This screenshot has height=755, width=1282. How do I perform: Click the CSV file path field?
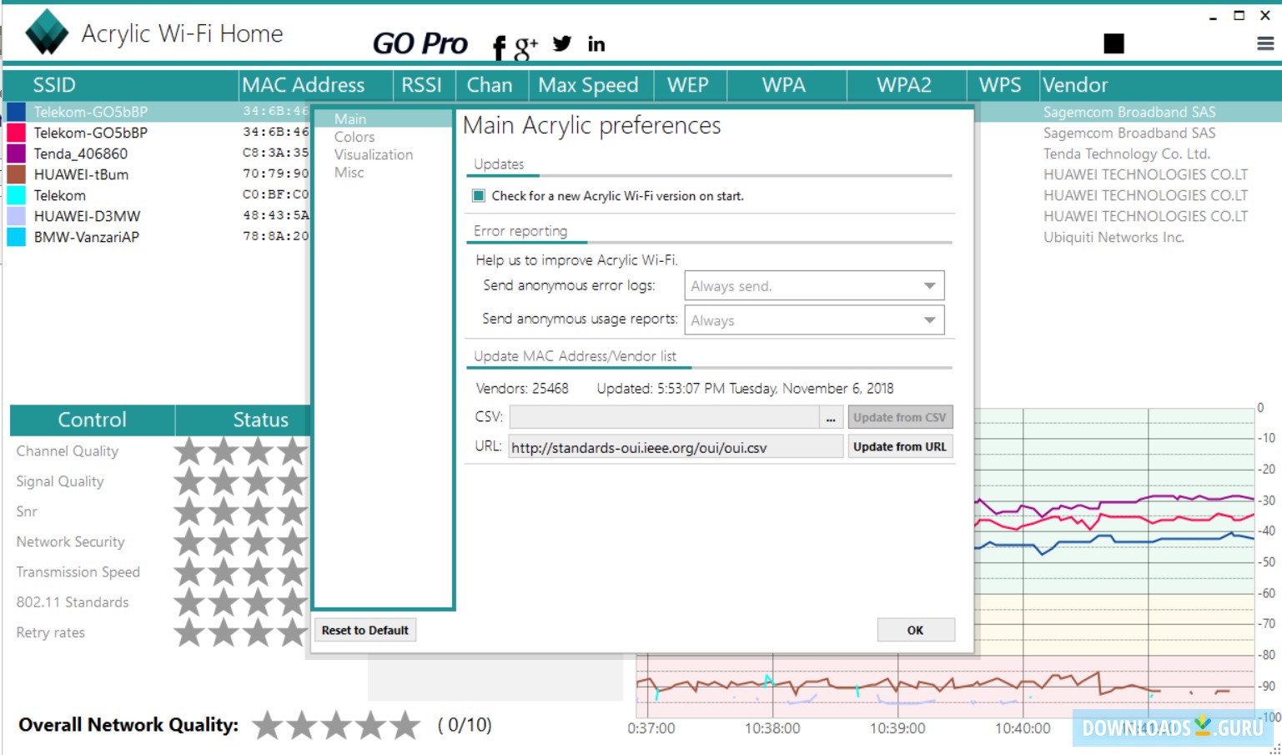tap(665, 417)
